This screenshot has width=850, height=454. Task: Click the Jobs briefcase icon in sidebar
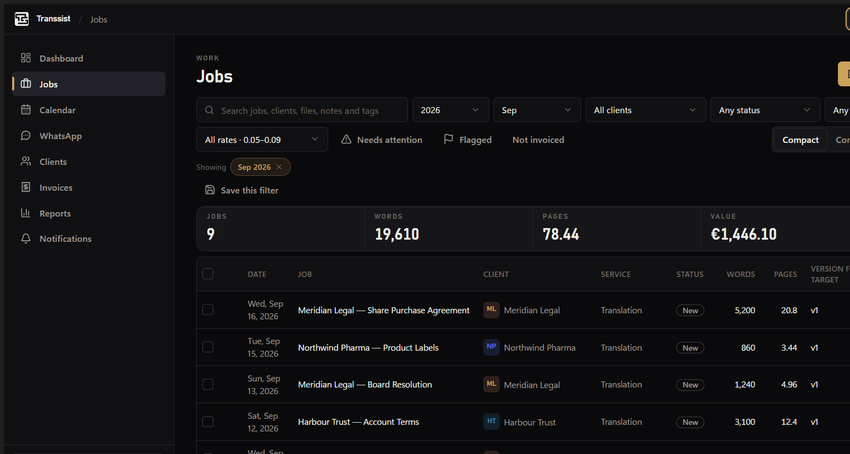tap(26, 84)
